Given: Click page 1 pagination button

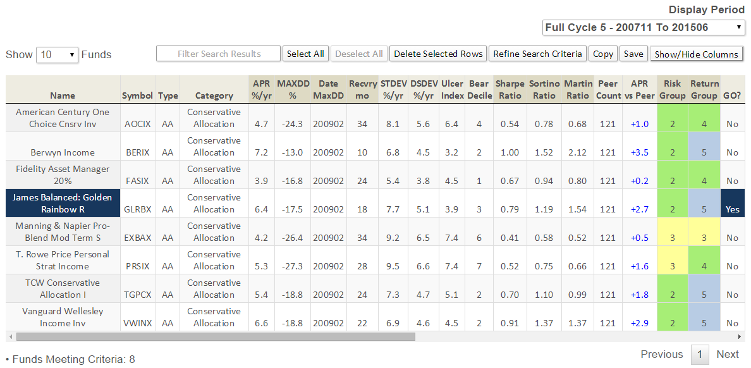Looking at the screenshot, I should tap(699, 354).
